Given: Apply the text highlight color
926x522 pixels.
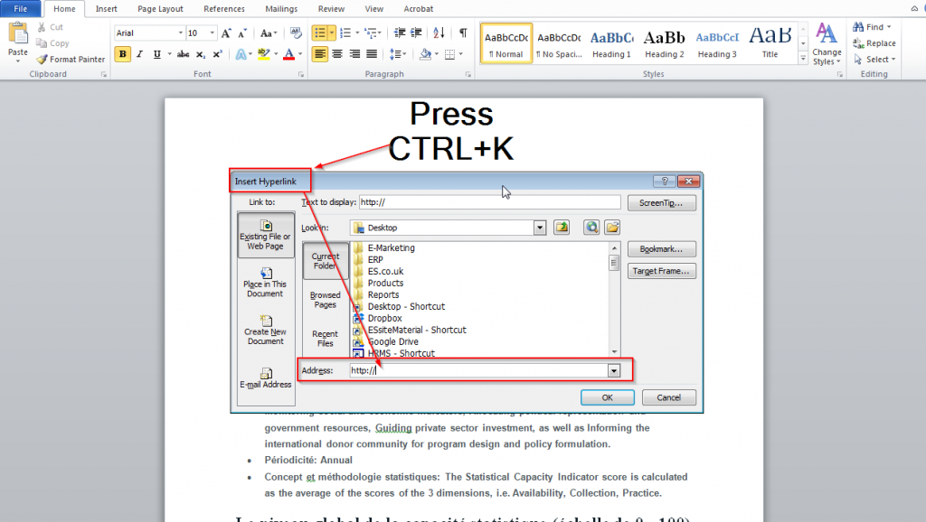Looking at the screenshot, I should pyautogui.click(x=263, y=54).
